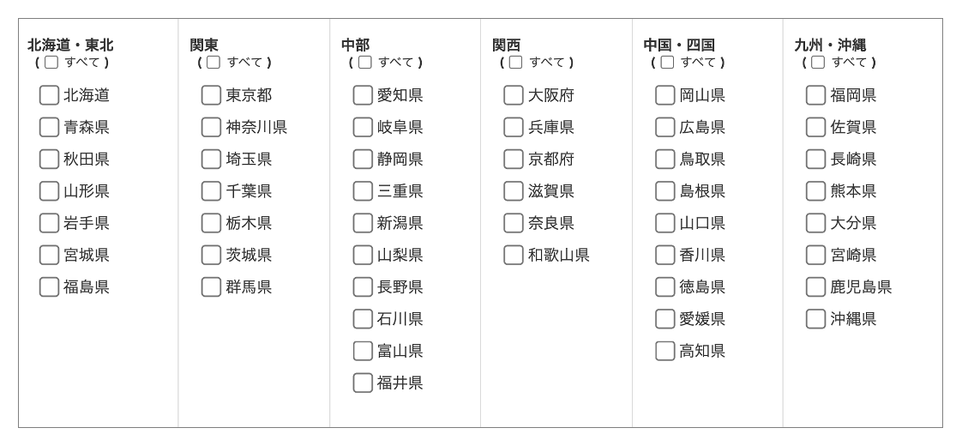Select the 神奈川県 checkbox
This screenshot has height=446, width=962.
point(211,127)
